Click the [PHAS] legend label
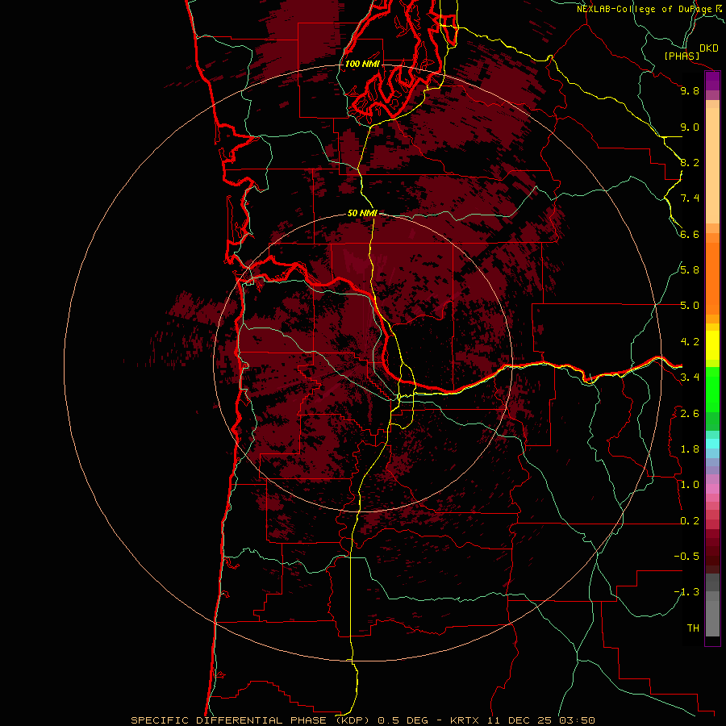726x726 pixels. [682, 56]
